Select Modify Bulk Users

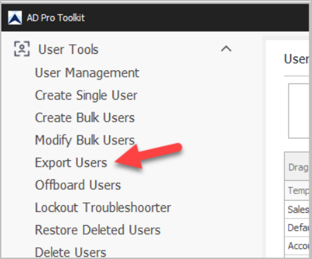(x=85, y=140)
